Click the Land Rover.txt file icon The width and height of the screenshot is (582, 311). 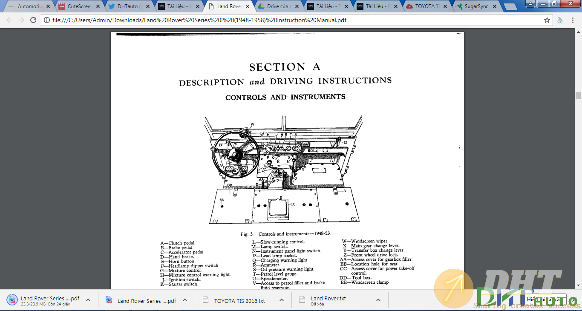click(303, 300)
